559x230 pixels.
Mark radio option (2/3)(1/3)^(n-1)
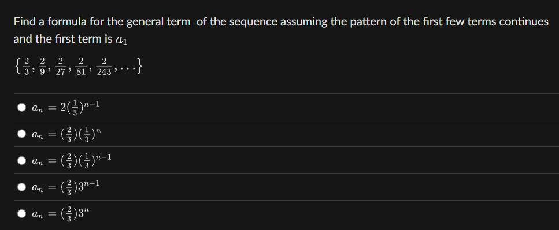[22, 161]
